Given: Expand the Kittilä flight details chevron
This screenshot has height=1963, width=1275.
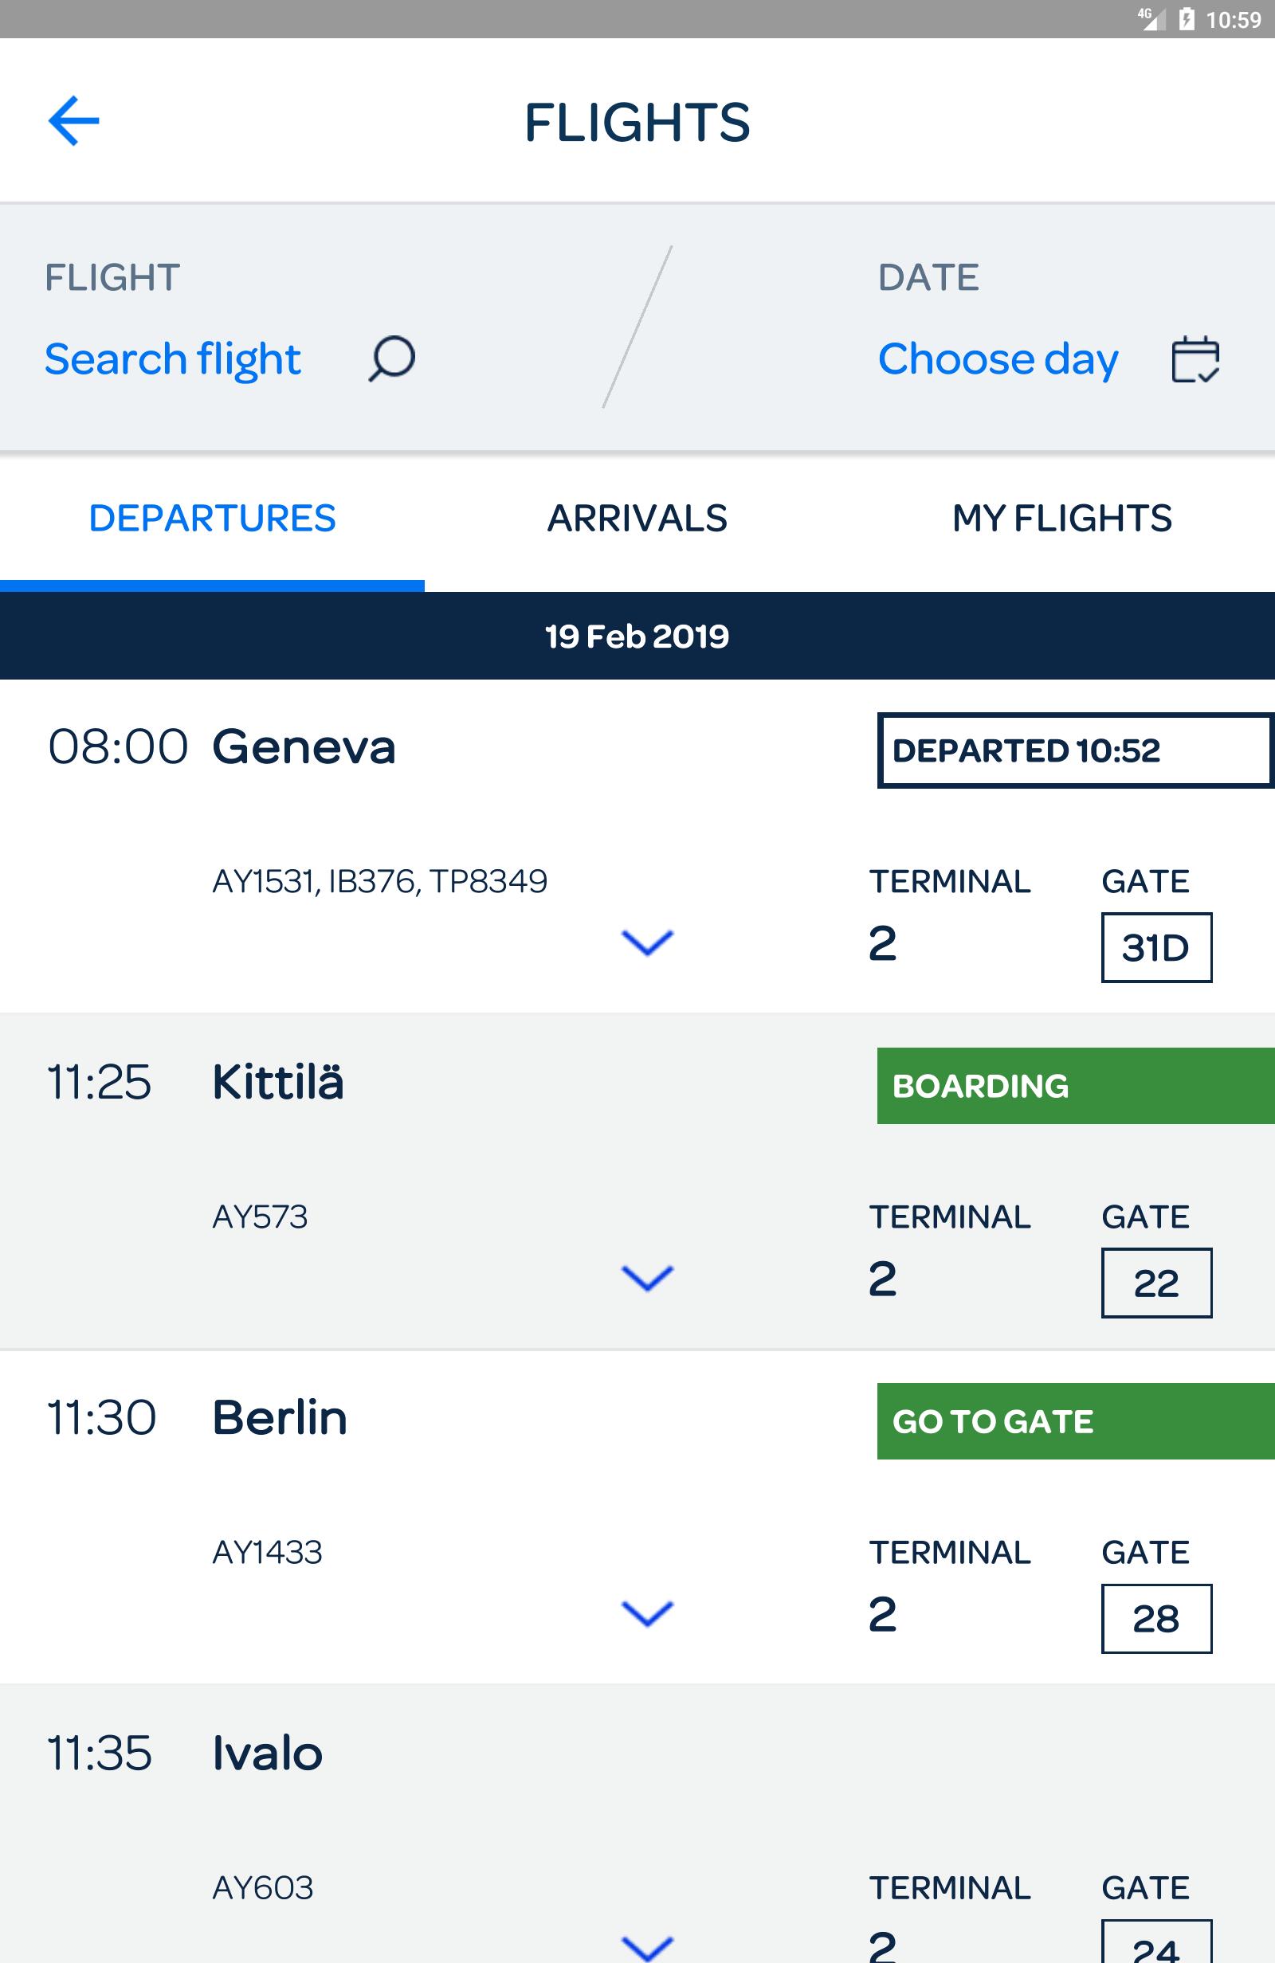Looking at the screenshot, I should point(647,1279).
